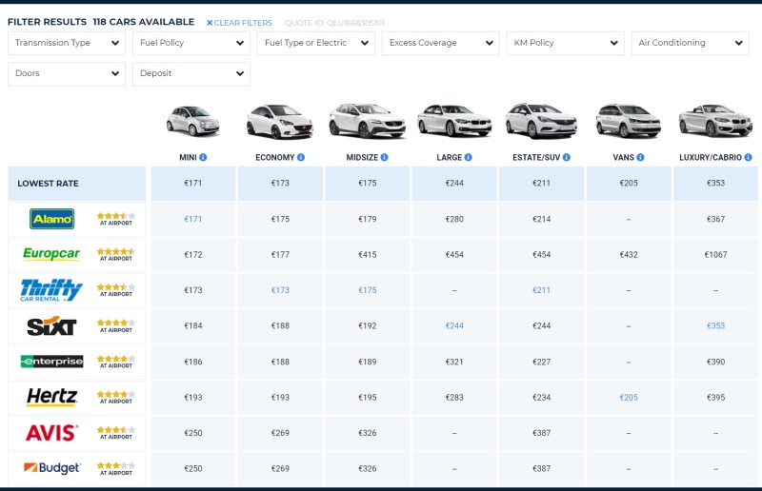The height and width of the screenshot is (491, 762).
Task: Click the Budget star rating
Action: [x=116, y=465]
